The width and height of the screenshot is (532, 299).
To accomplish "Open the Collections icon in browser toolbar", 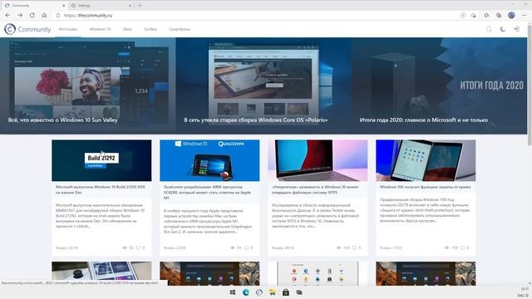I will click(499, 15).
